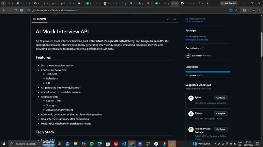This screenshot has height=147, width=263.
Task: Close the active browser tab
Action: (x=176, y=3)
